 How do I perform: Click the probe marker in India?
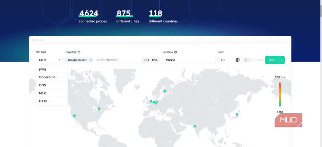pyautogui.click(x=195, y=126)
